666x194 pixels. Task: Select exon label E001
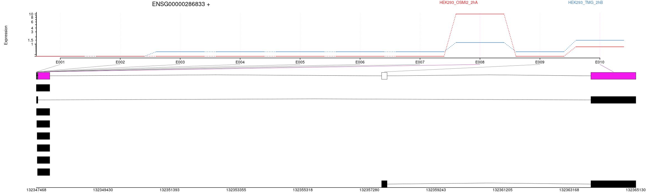(60, 62)
